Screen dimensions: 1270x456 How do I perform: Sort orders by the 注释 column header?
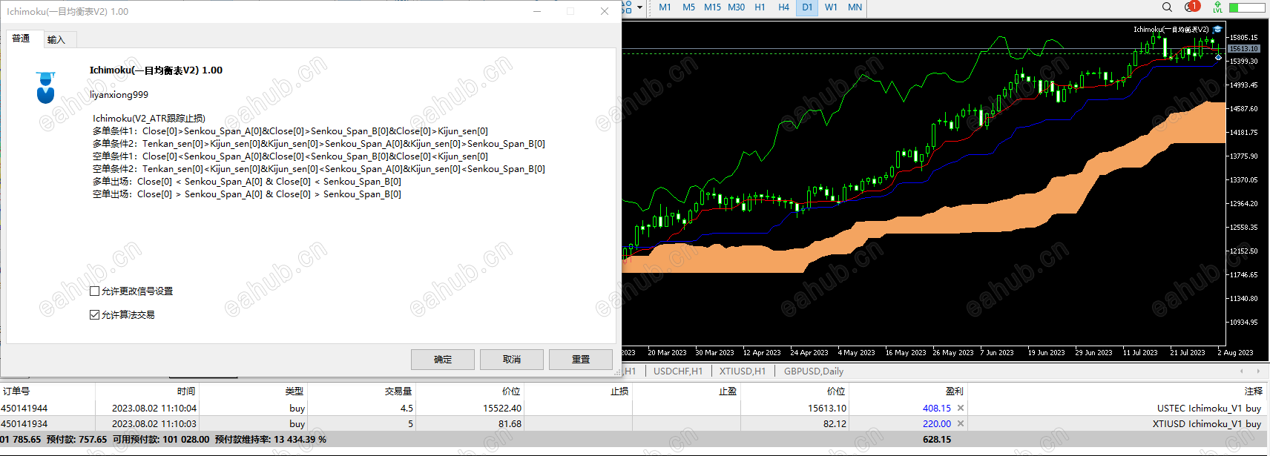[1119, 391]
